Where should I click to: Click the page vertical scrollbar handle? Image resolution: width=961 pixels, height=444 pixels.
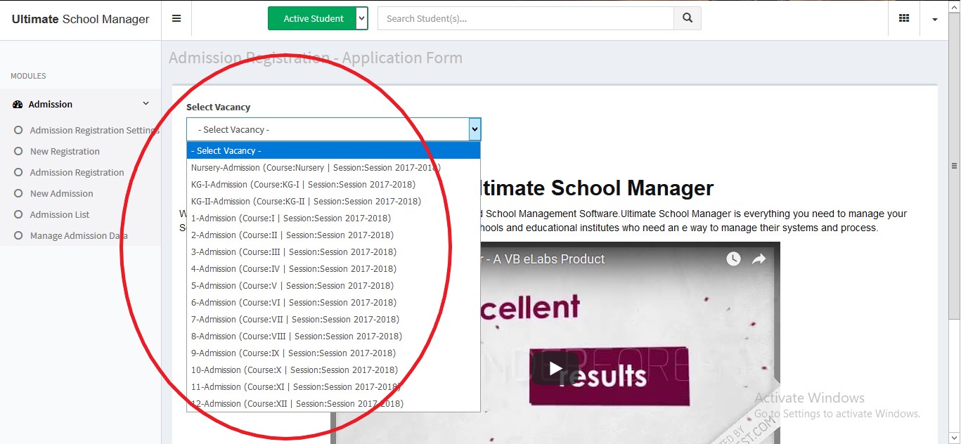(954, 166)
